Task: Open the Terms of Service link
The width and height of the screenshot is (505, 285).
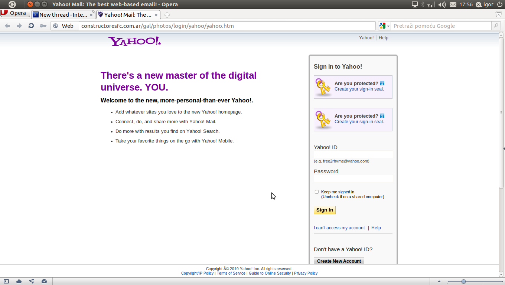Action: coord(231,273)
